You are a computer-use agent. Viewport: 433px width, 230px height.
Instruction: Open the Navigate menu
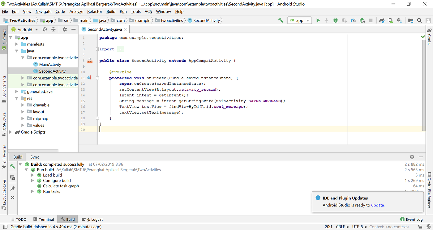(x=43, y=11)
